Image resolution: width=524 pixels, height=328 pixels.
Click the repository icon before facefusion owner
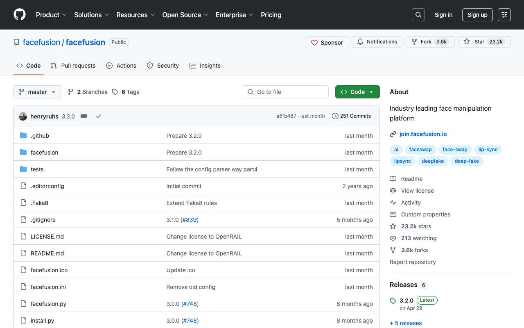(x=16, y=42)
